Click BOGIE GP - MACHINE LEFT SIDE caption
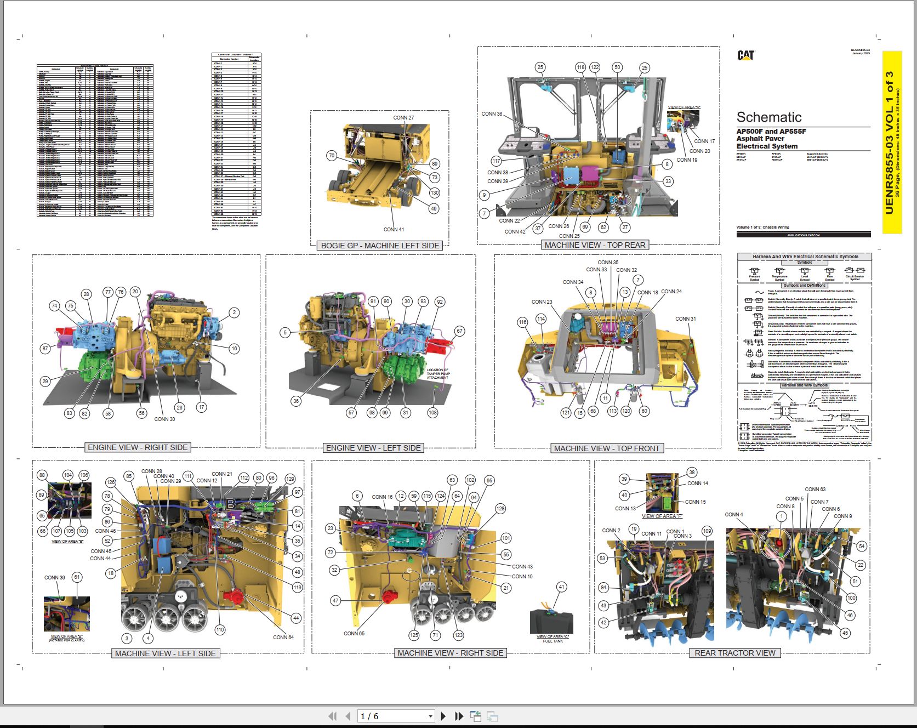 pos(380,246)
